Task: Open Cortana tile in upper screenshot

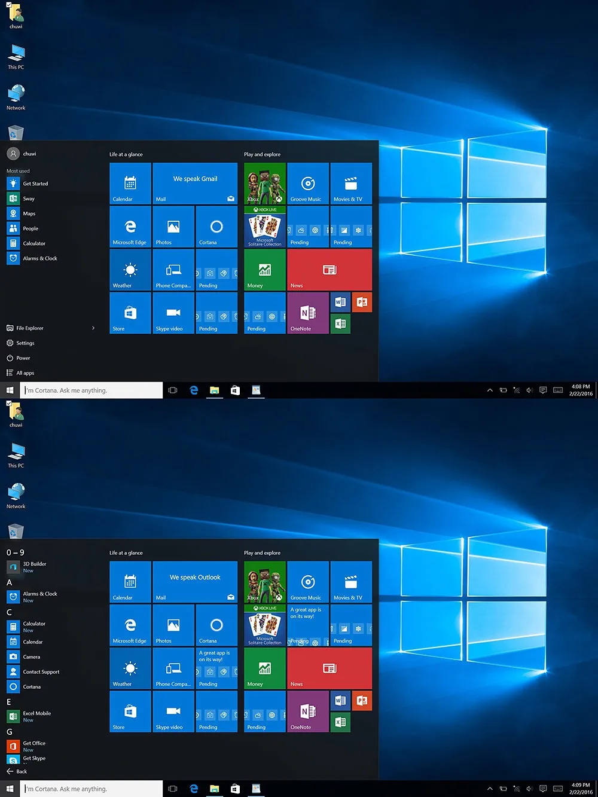Action: coord(216,227)
